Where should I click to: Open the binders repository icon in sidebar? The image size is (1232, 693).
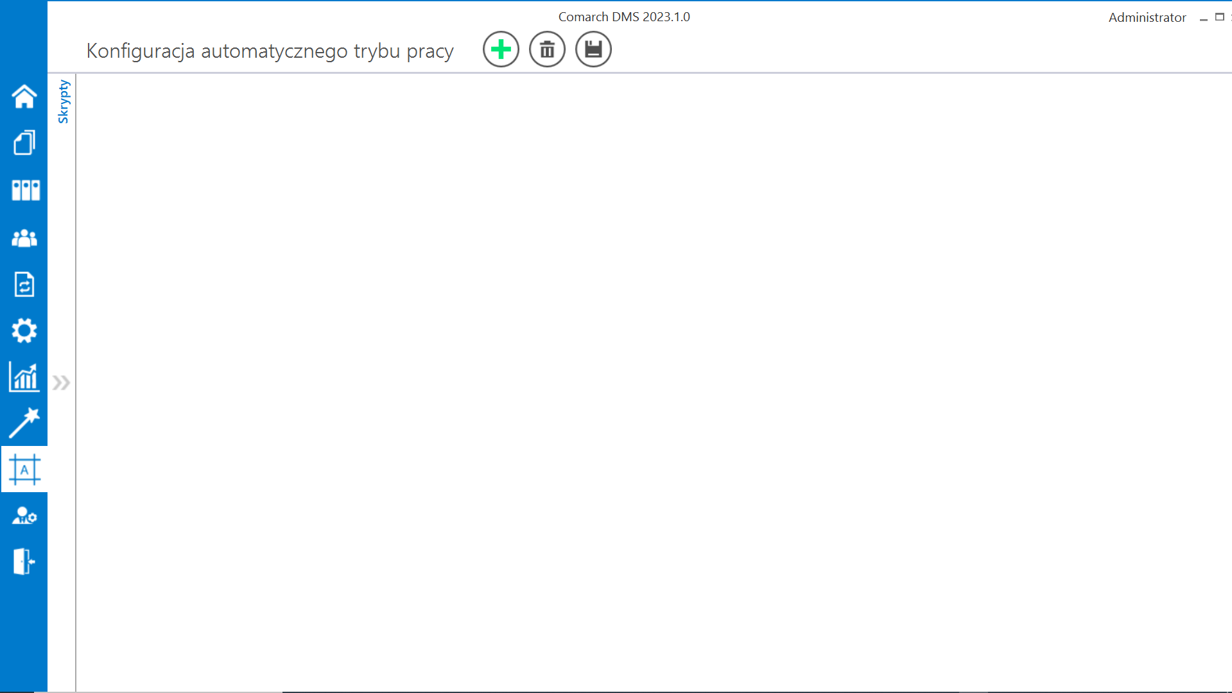point(26,190)
